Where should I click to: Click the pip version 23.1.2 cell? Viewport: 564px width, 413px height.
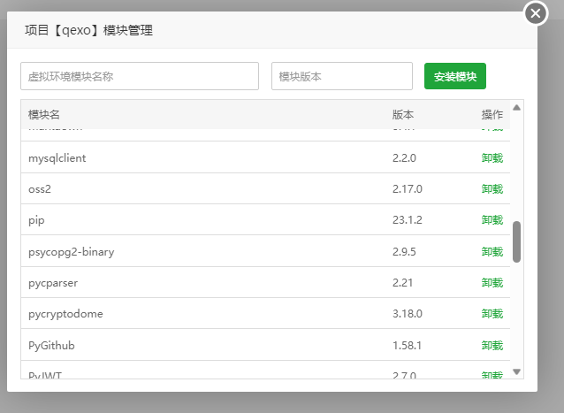coord(407,219)
